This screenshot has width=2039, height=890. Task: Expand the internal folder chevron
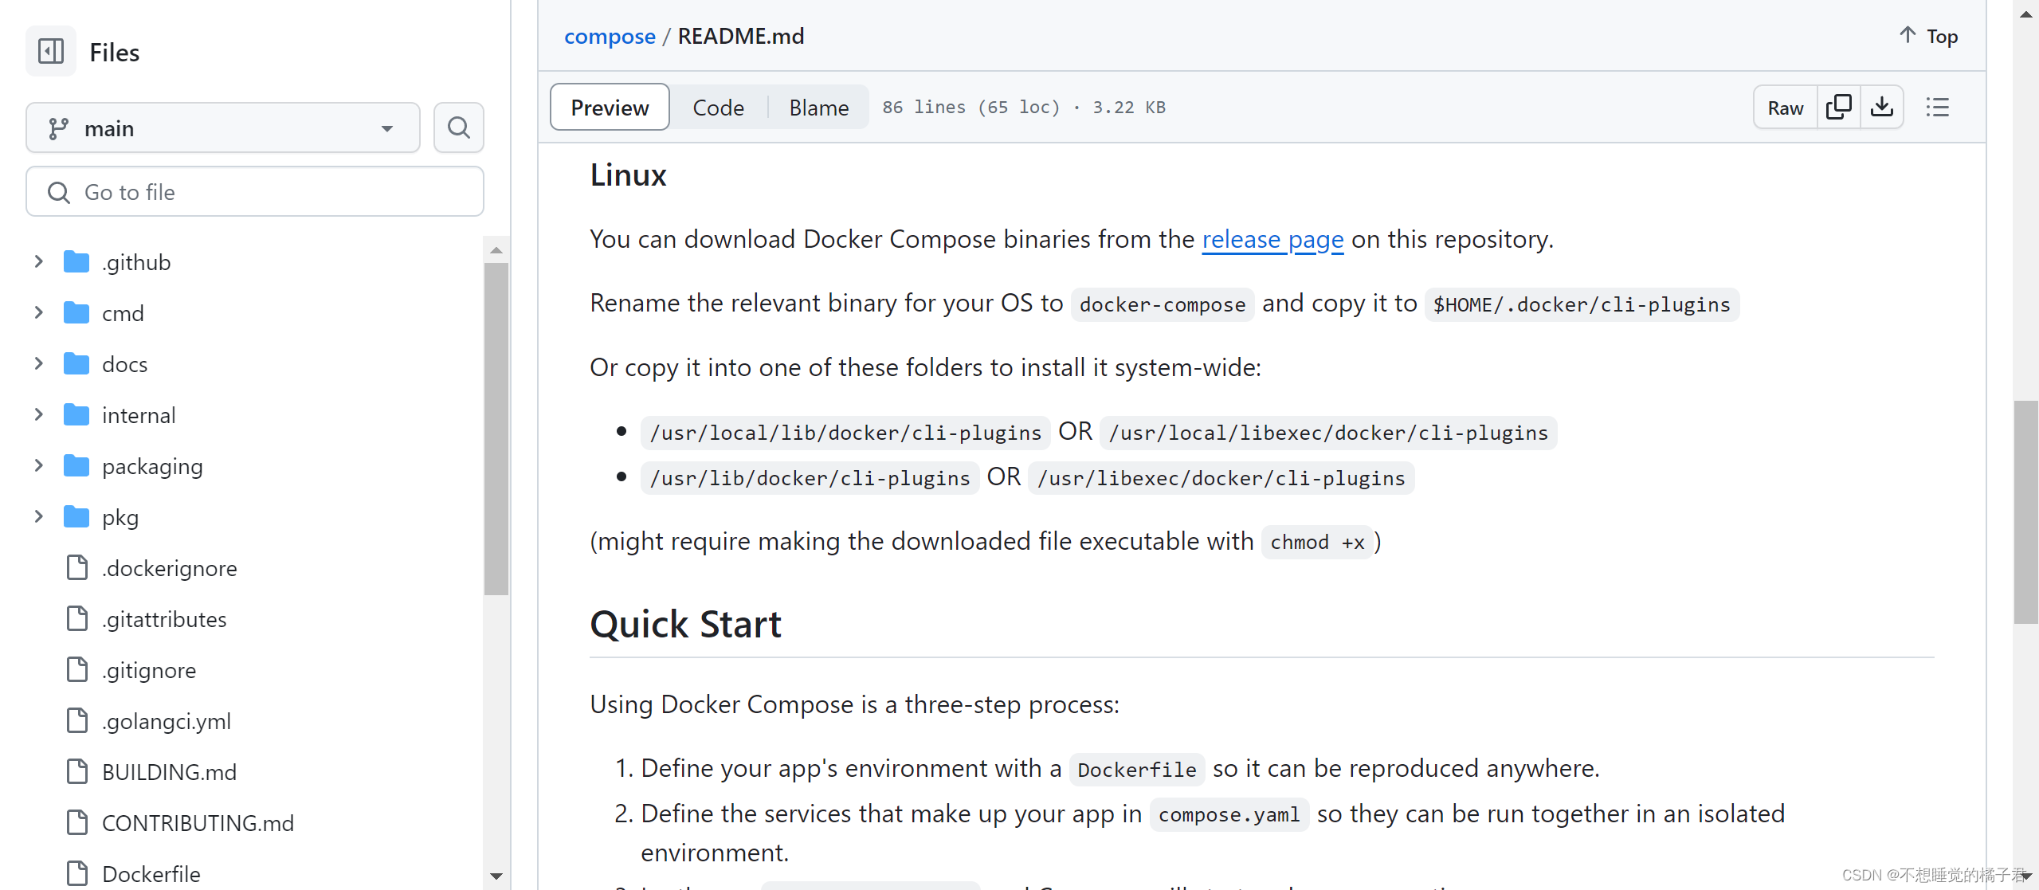[x=38, y=414]
